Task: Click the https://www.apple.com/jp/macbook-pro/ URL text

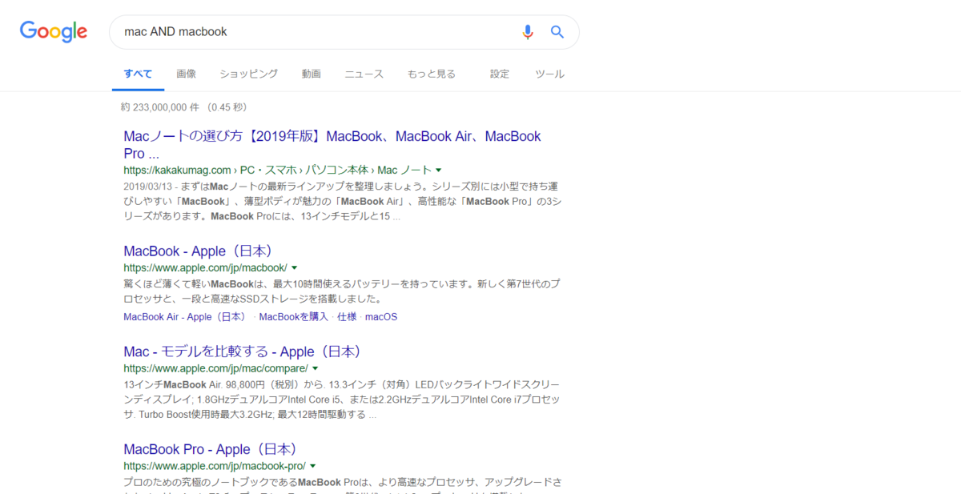Action: (x=214, y=466)
